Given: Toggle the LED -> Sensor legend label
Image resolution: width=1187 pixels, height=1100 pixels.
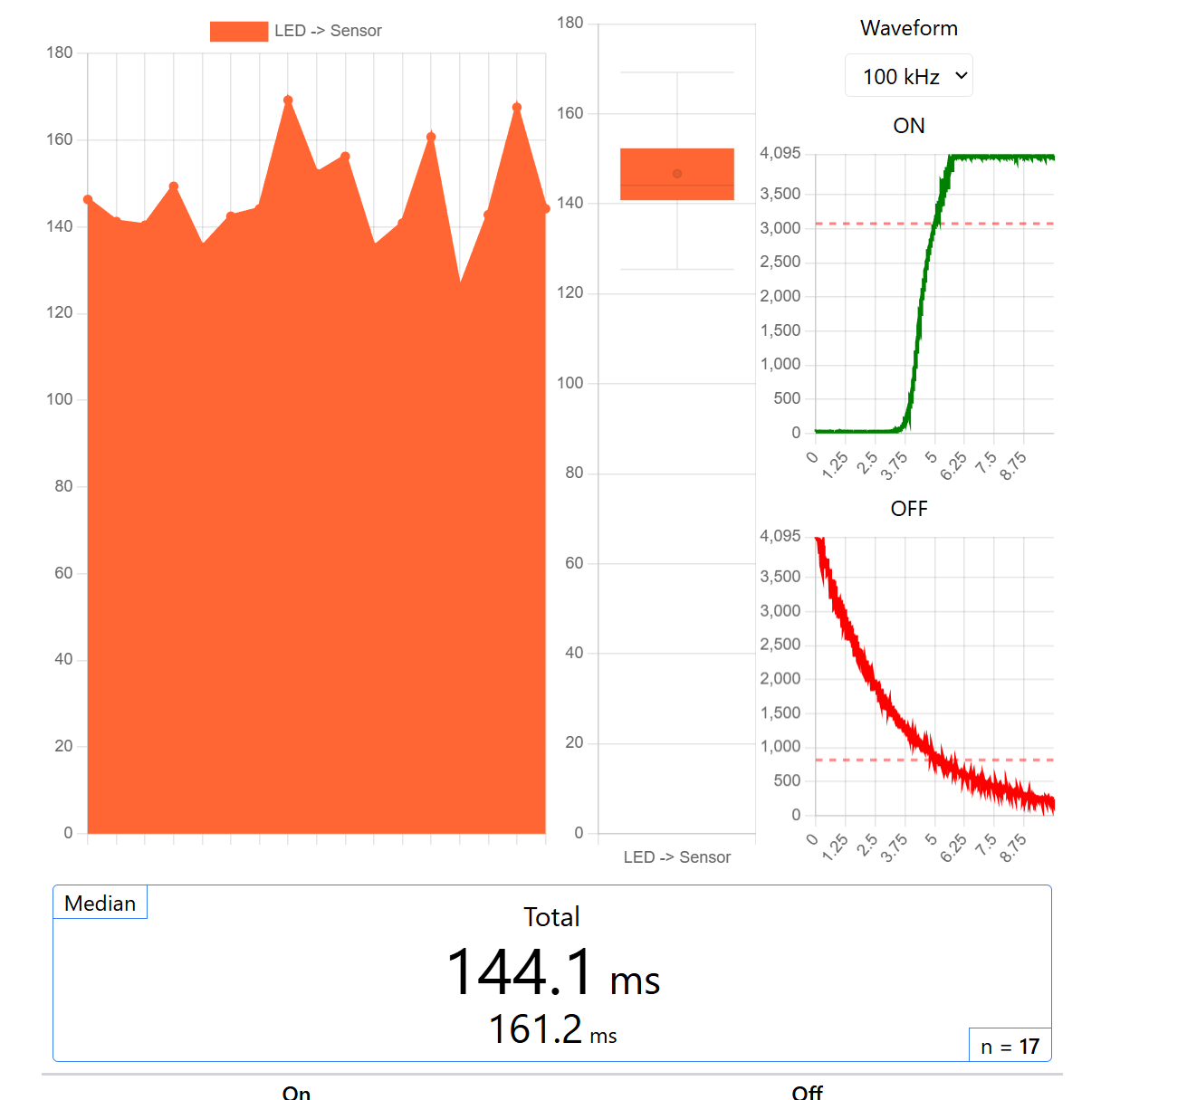Looking at the screenshot, I should point(328,31).
